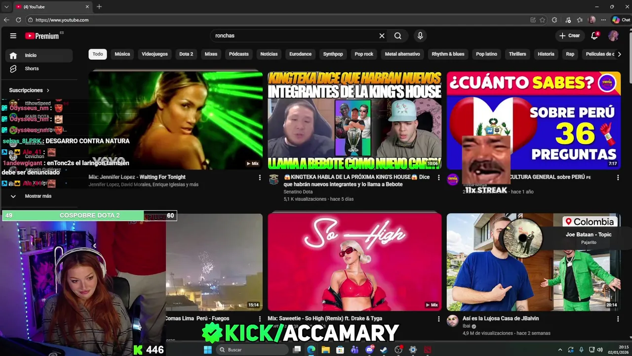The height and width of the screenshot is (356, 632).
Task: Open options menu for Perú trivia video
Action: pyautogui.click(x=618, y=178)
